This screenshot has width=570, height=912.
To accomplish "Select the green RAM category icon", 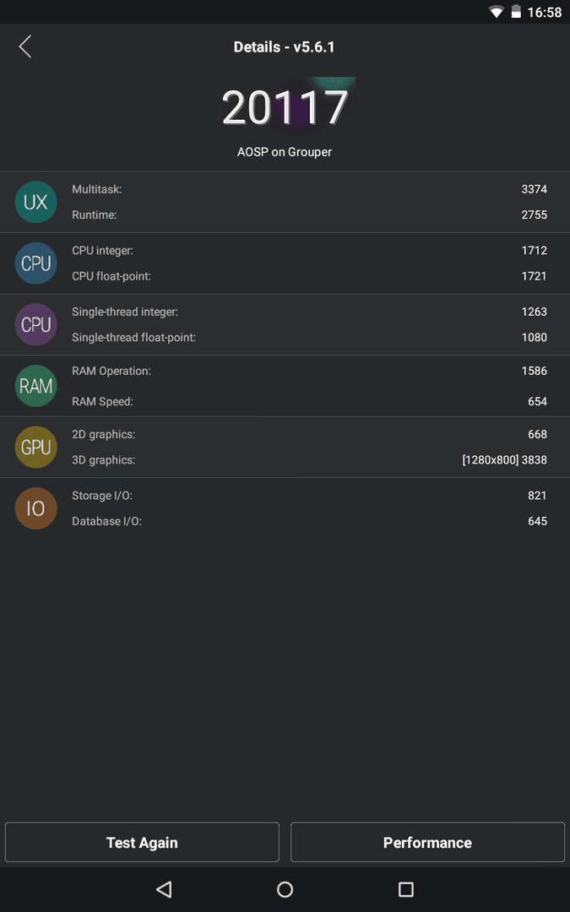I will pyautogui.click(x=35, y=386).
